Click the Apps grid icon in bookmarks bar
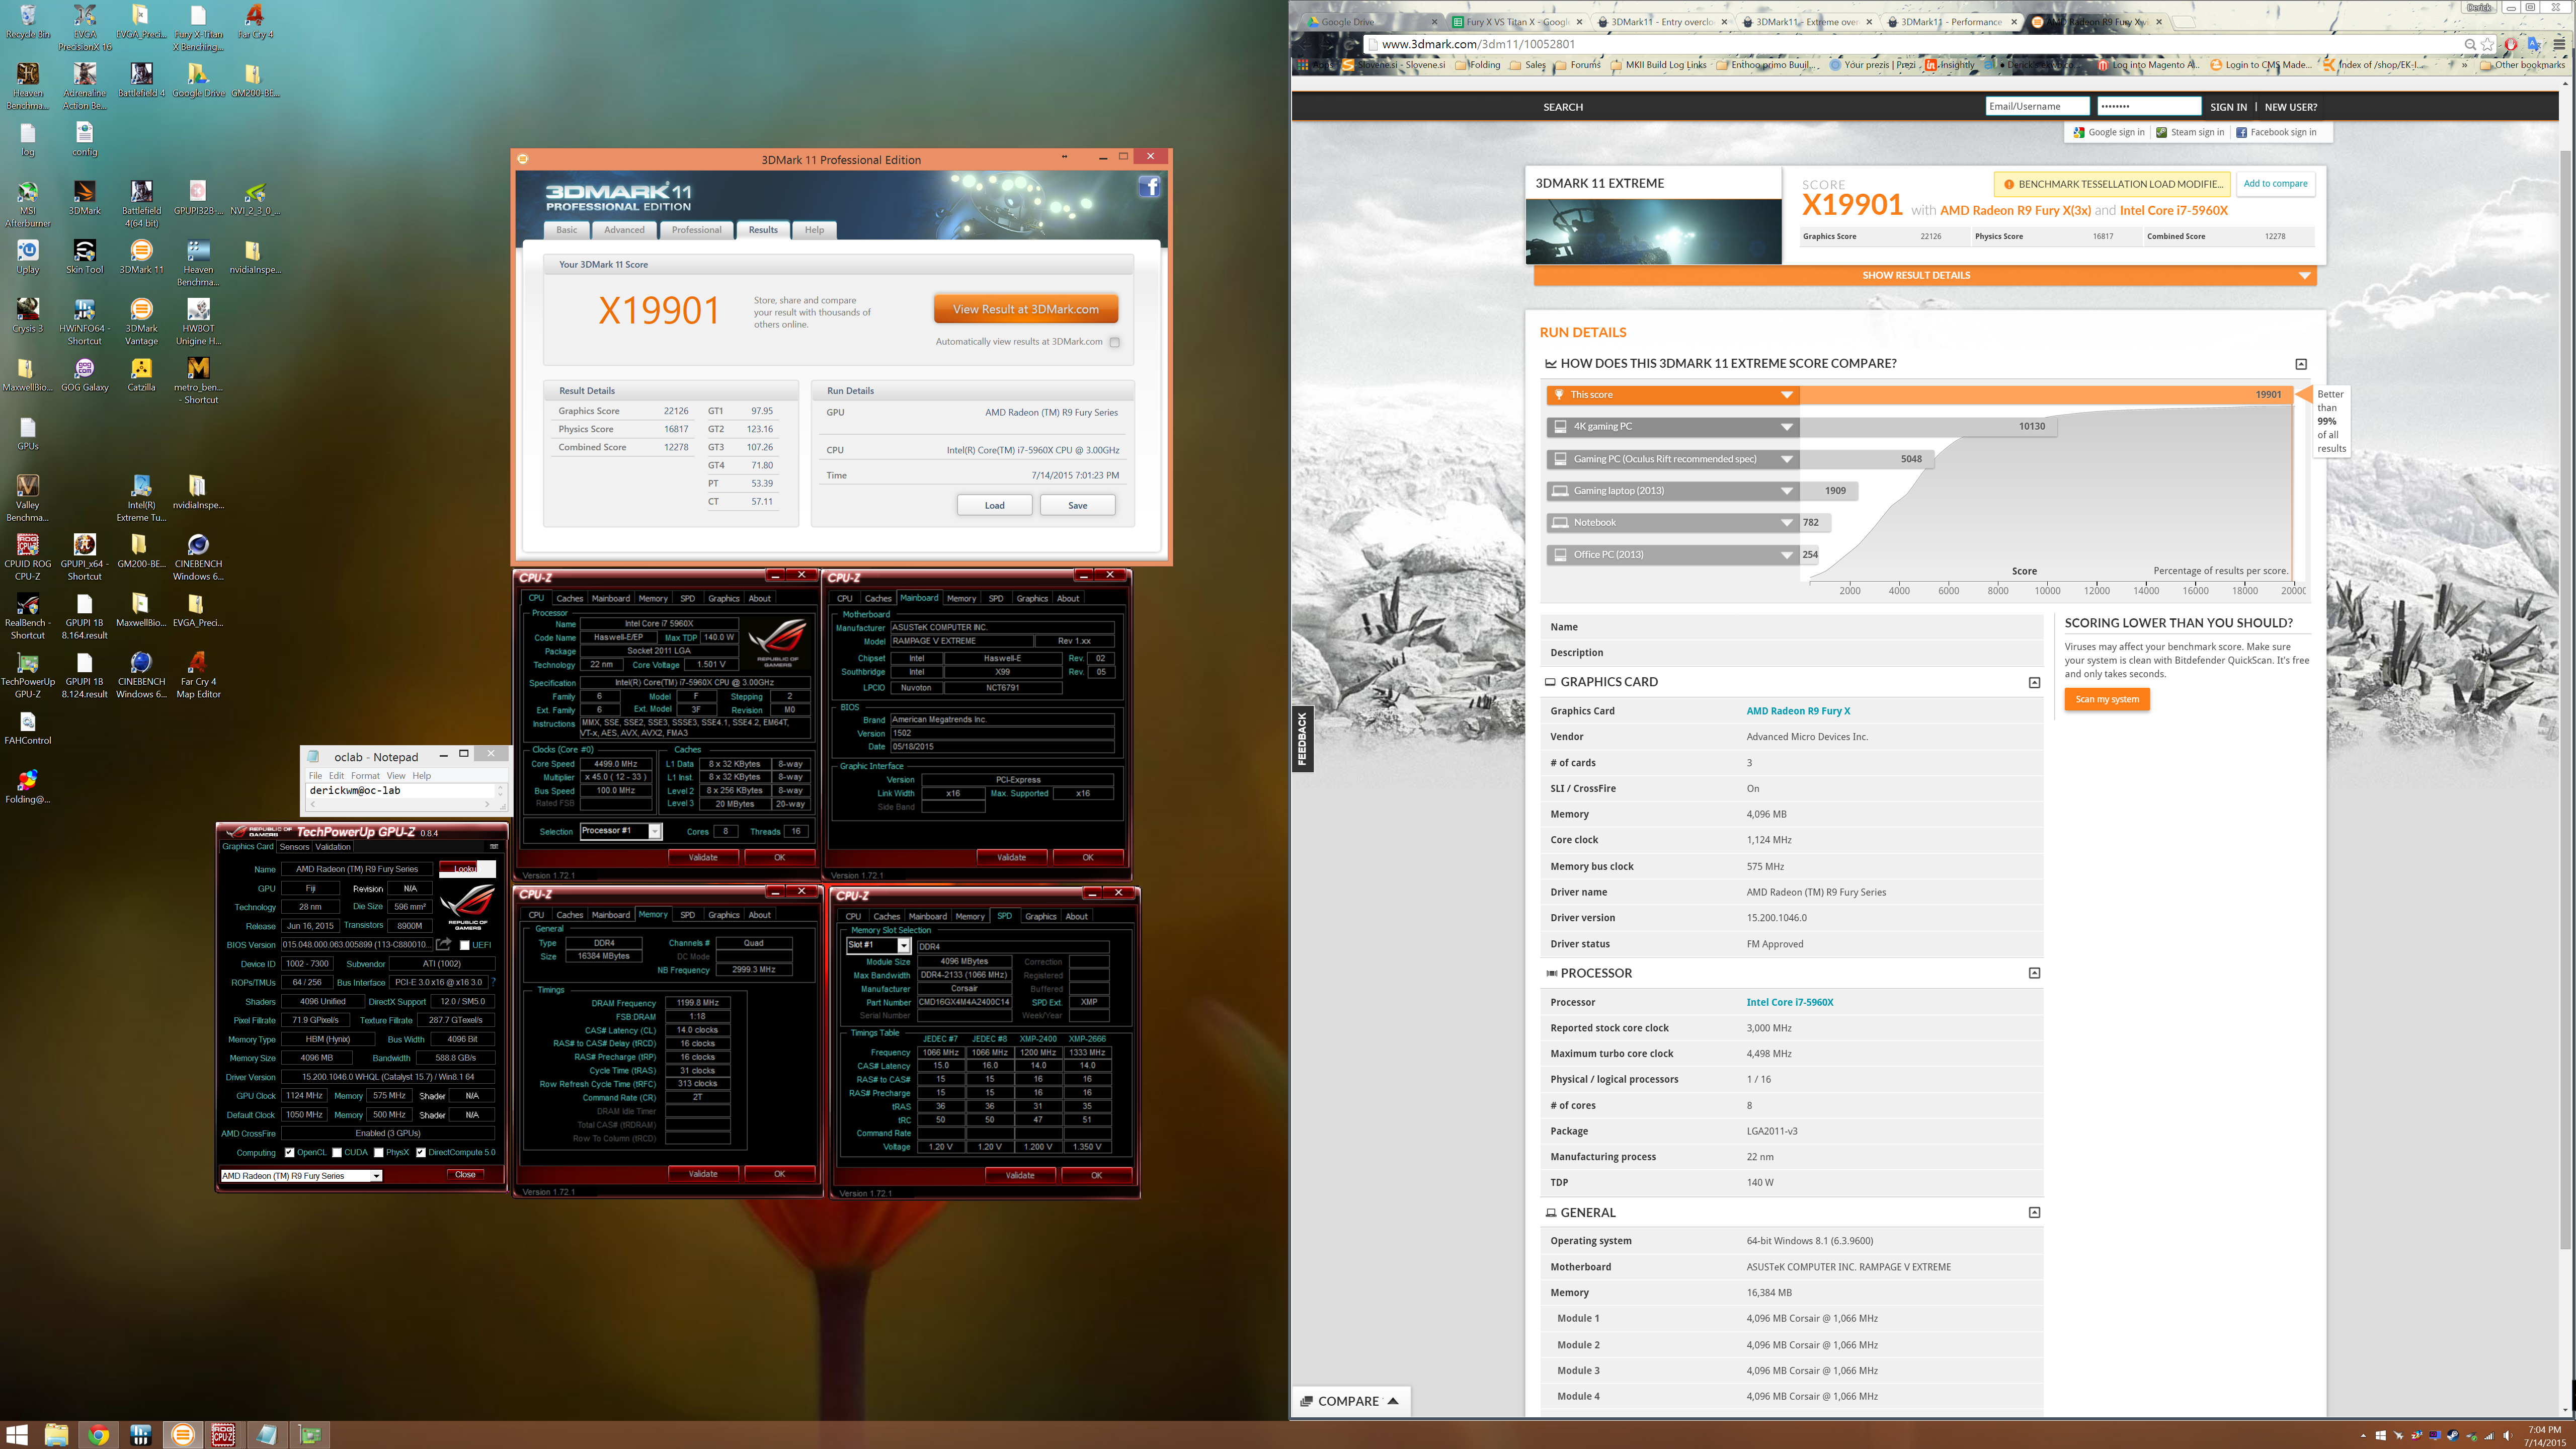The image size is (2576, 1449). [x=1303, y=65]
